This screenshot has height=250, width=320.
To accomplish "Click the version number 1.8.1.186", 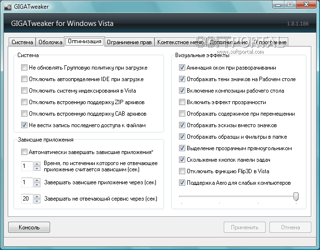I will pos(298,24).
